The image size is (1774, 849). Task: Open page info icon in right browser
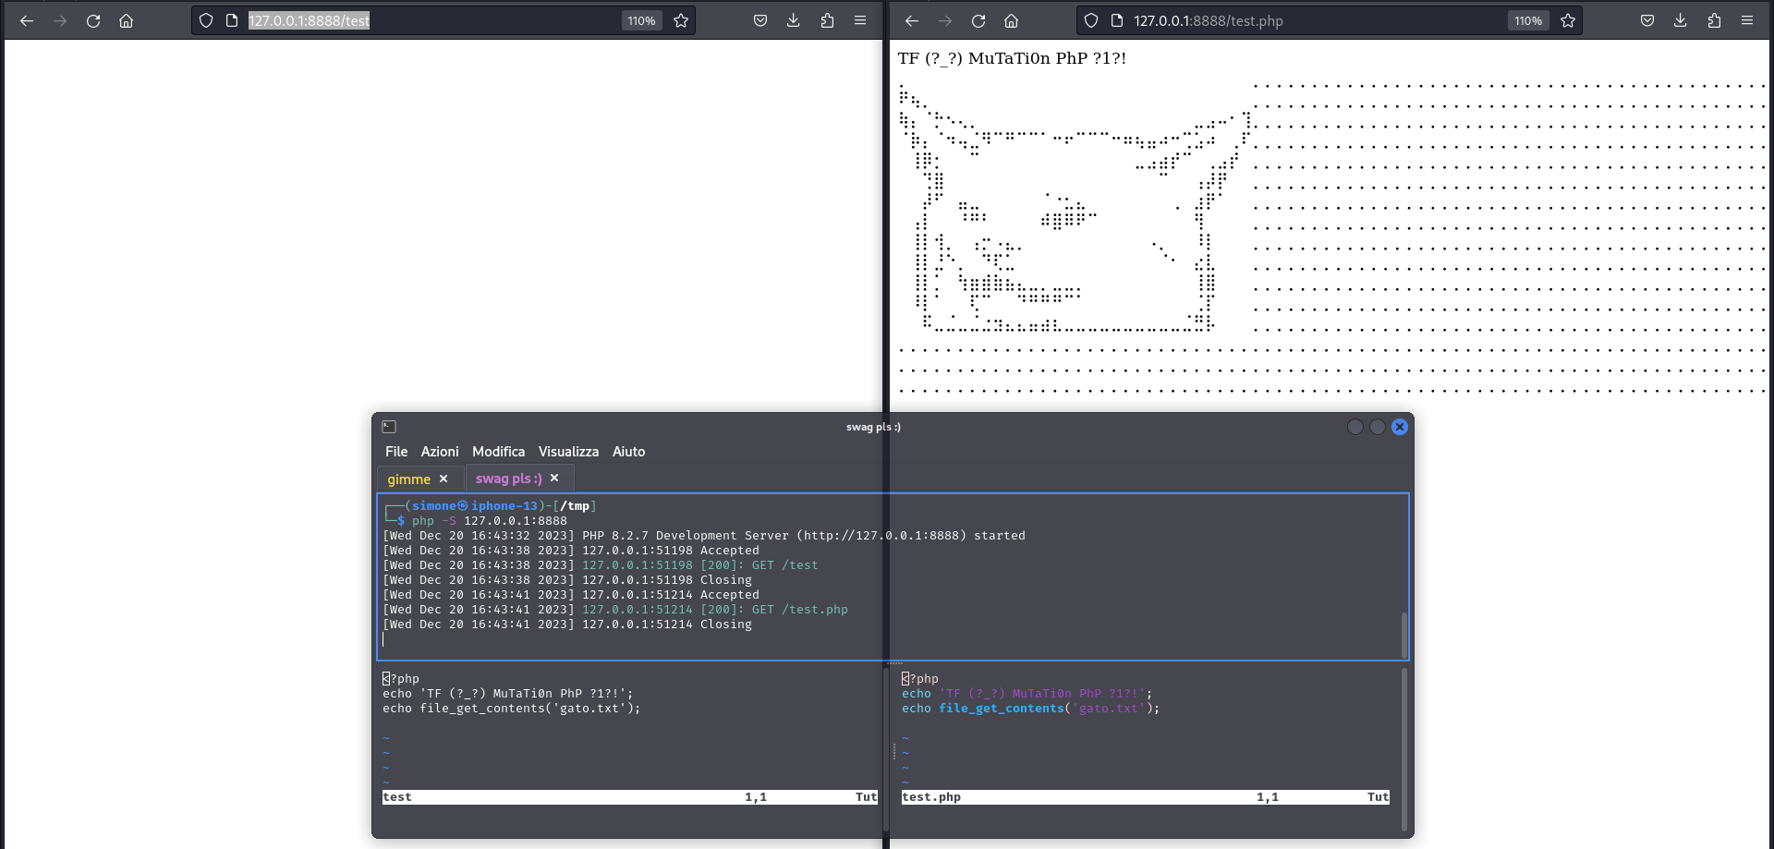point(1117,20)
